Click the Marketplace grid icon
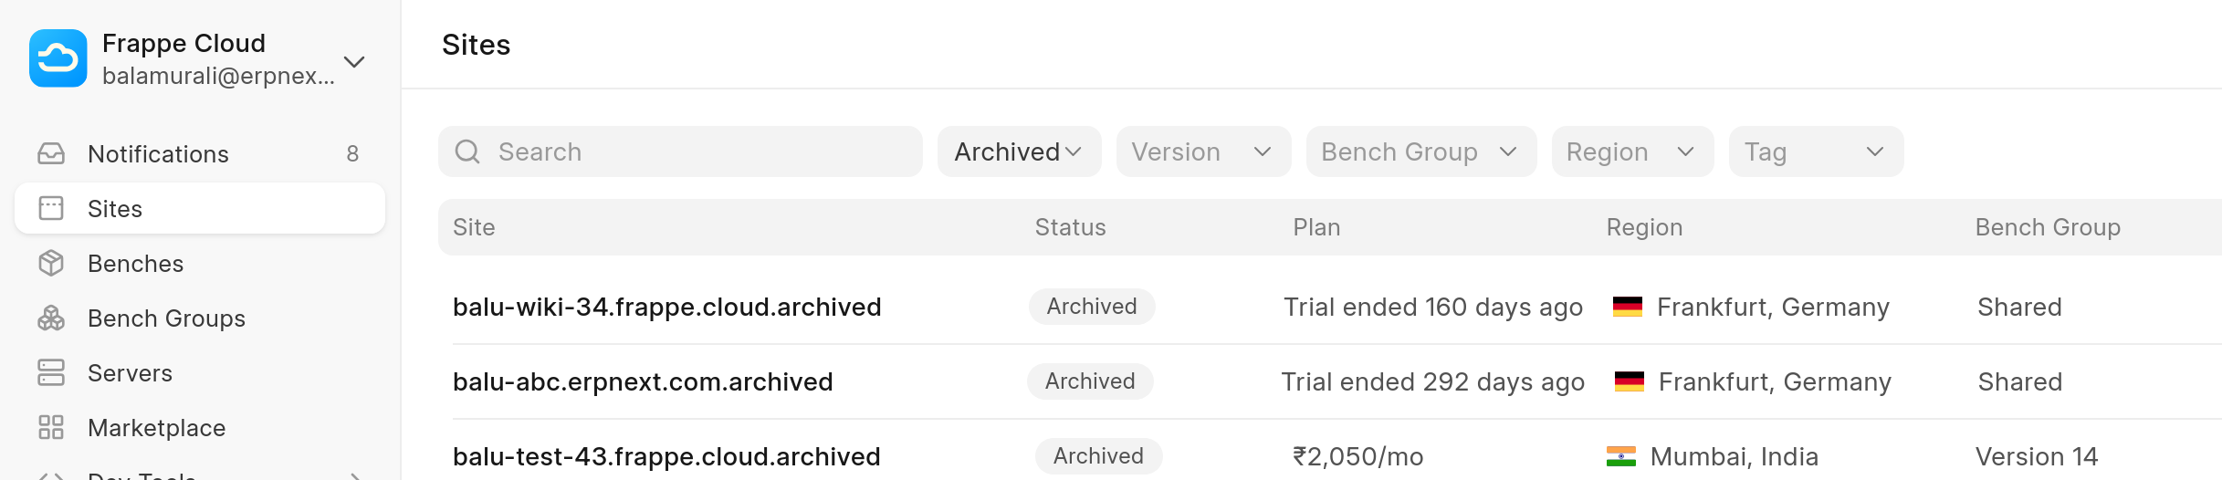 [51, 427]
